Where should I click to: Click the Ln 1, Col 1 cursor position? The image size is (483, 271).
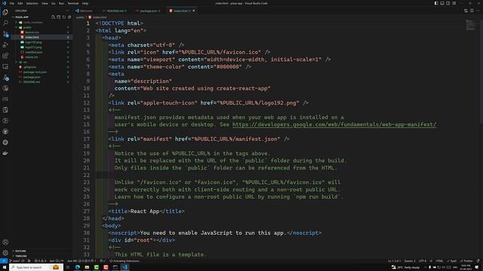pos(394,261)
